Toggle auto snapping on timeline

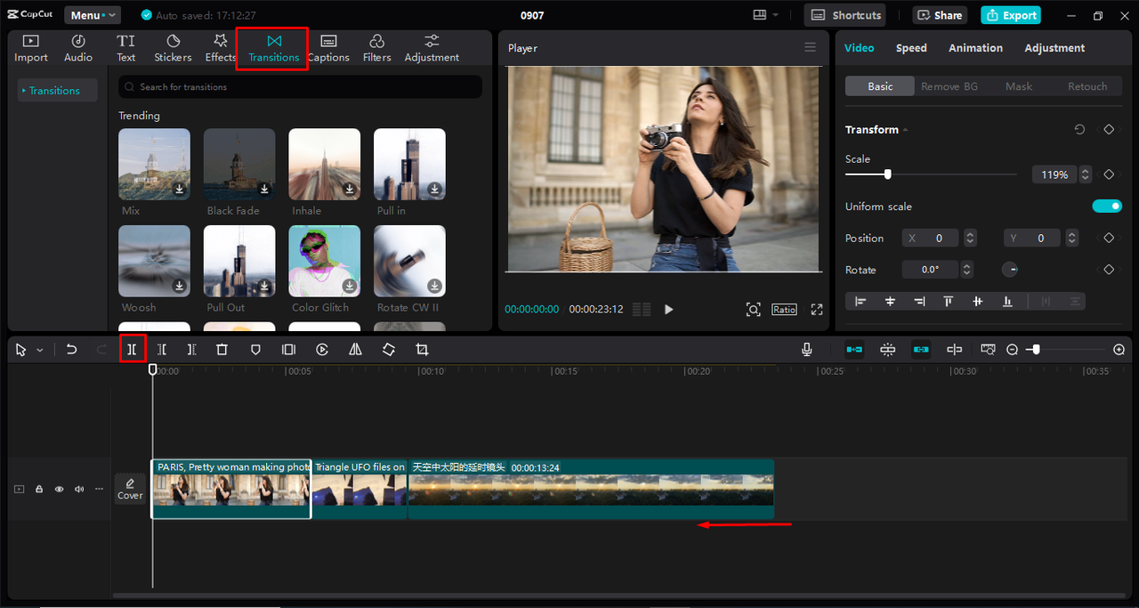888,350
